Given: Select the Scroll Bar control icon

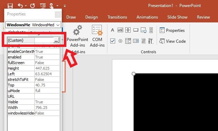Looking at the screenshot, I should (x=151, y=30).
